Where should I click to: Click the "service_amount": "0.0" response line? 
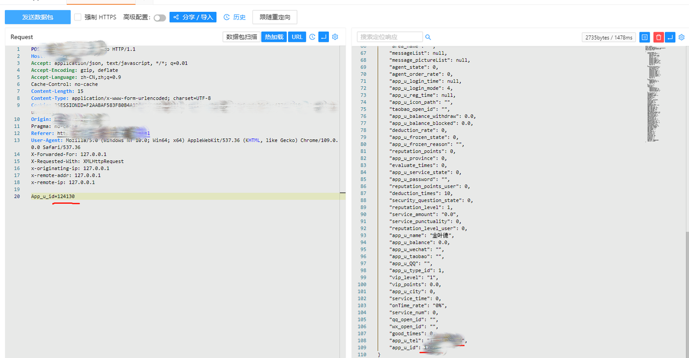click(x=424, y=214)
